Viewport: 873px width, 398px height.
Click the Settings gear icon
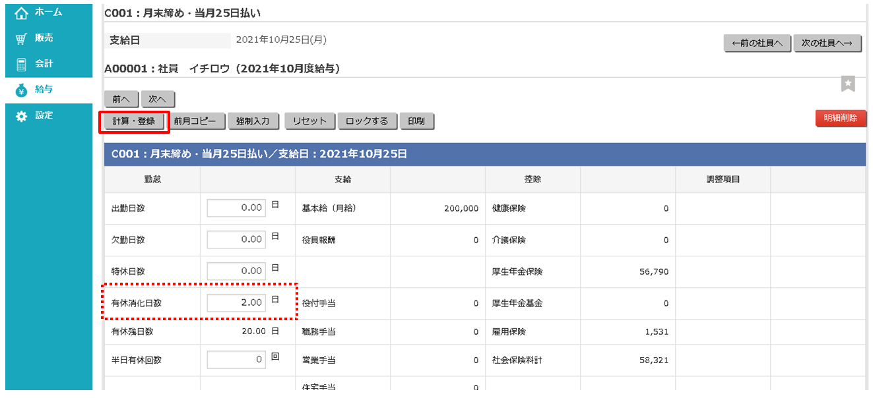coord(21,116)
